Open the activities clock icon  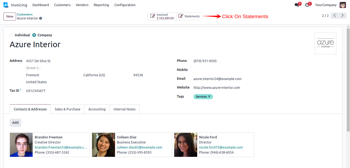[x=307, y=5]
